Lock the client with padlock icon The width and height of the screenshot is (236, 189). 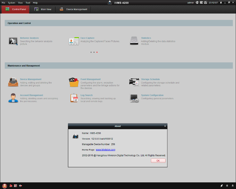coord(221,3)
